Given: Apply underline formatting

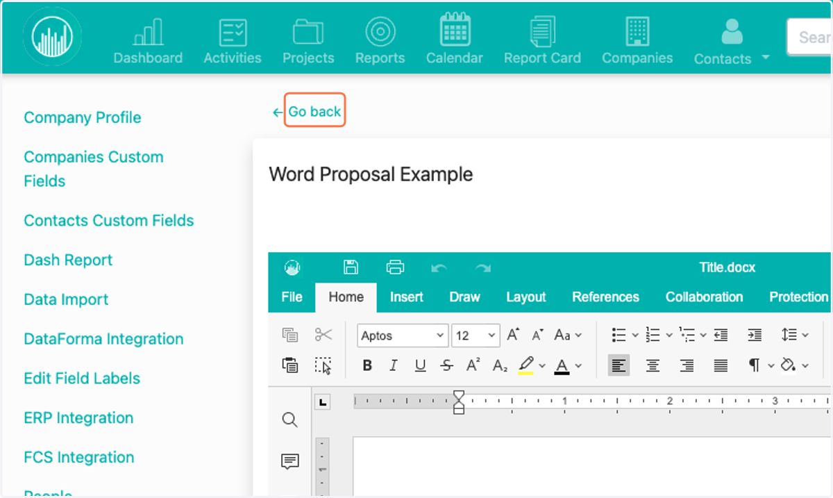Looking at the screenshot, I should (x=420, y=365).
